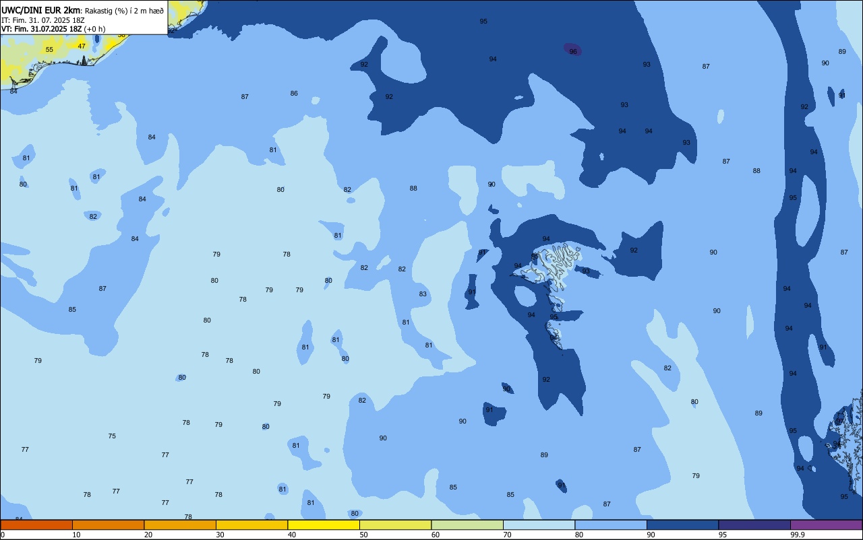Viewport: 863px width, 540px height.
Task: Select the 95–99.9 navy legend segment
Action: 754,525
